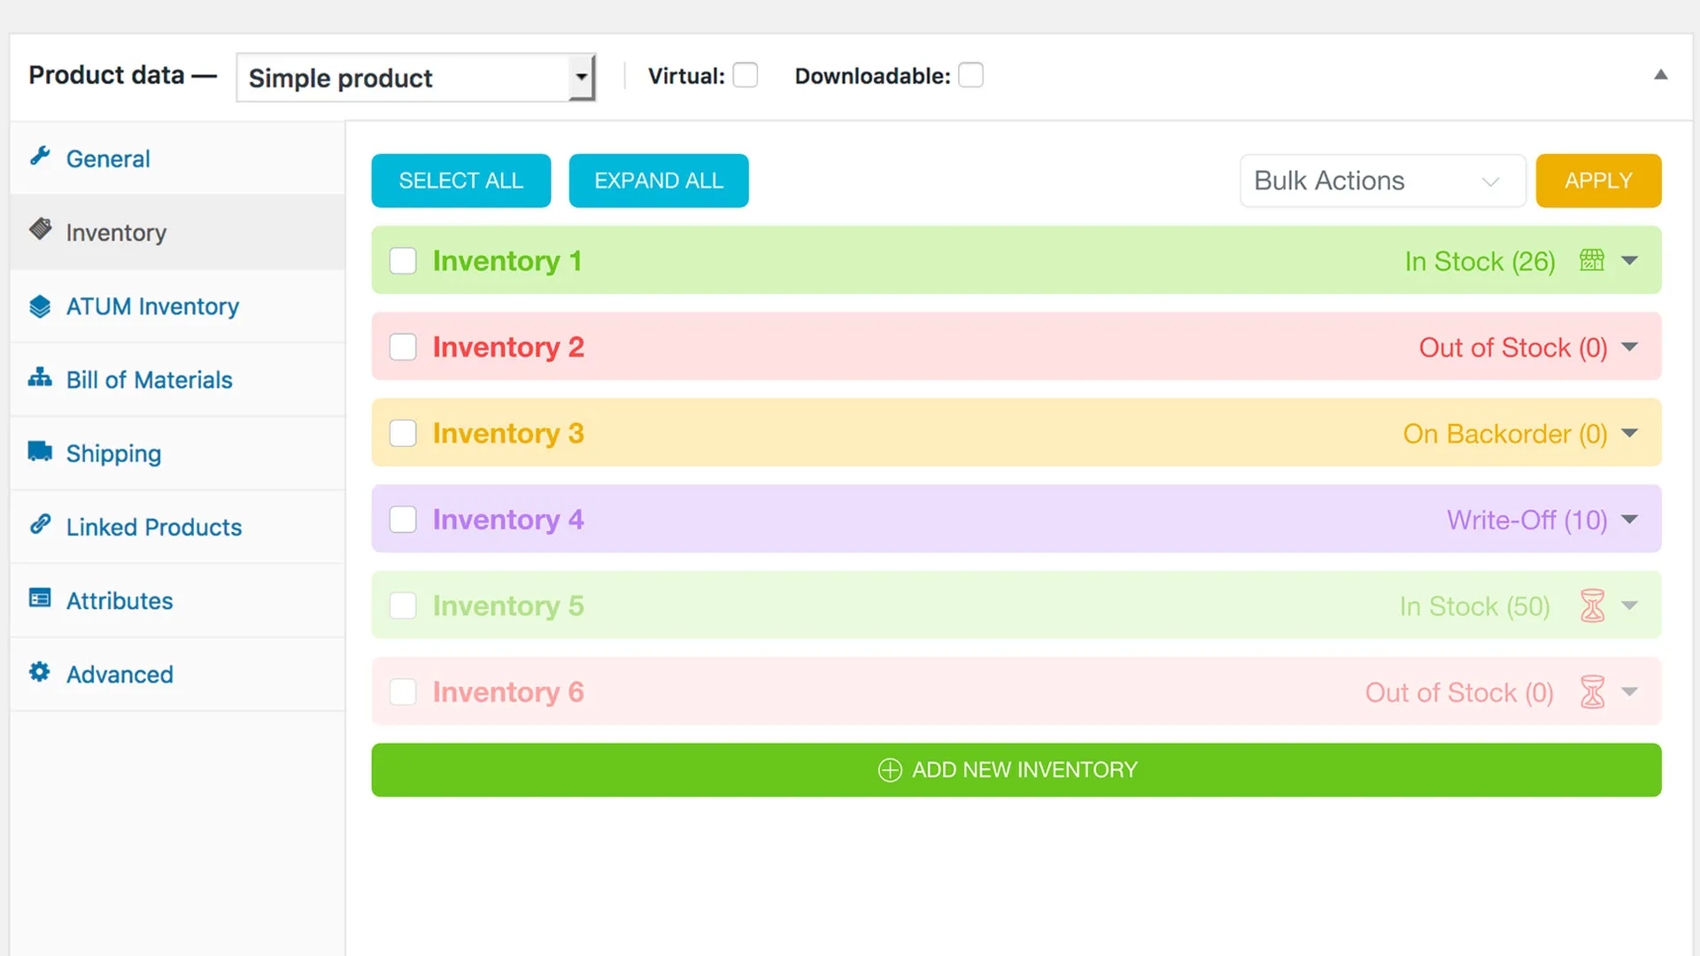Click the hierarchy icon beside Bill of Materials
Viewport: 1700px width, 956px height.
click(41, 379)
